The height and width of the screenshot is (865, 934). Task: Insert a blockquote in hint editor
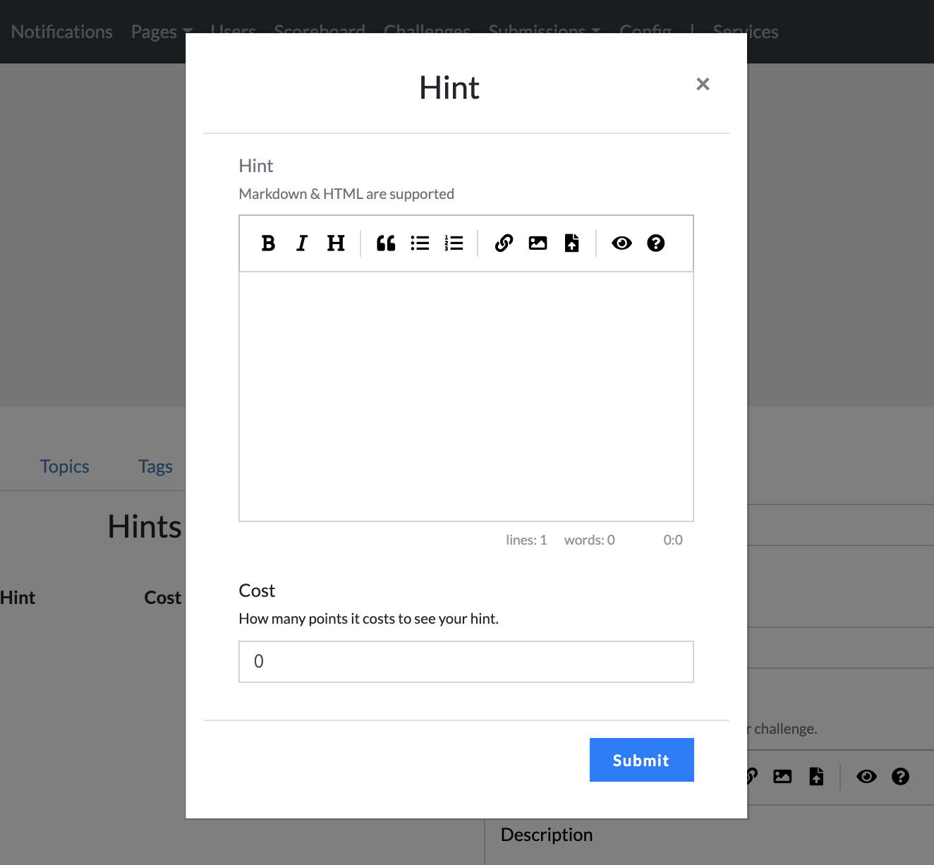click(386, 243)
